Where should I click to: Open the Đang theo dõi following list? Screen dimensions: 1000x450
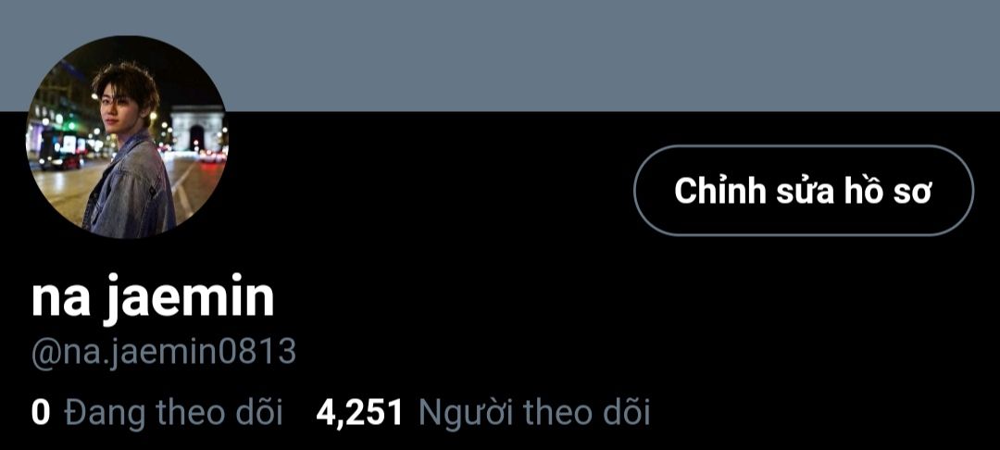tap(156, 412)
